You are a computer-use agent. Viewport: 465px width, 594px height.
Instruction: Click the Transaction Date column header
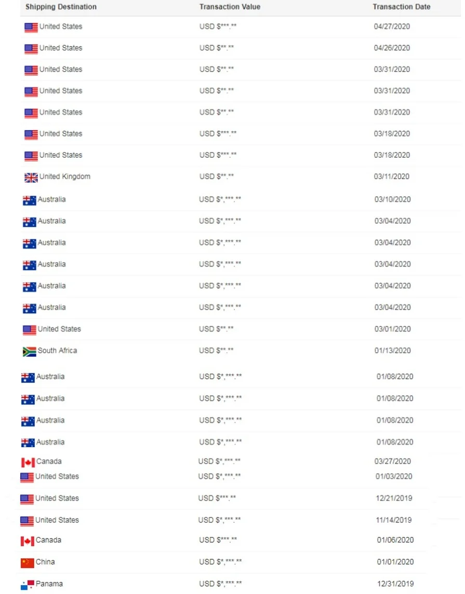402,7
